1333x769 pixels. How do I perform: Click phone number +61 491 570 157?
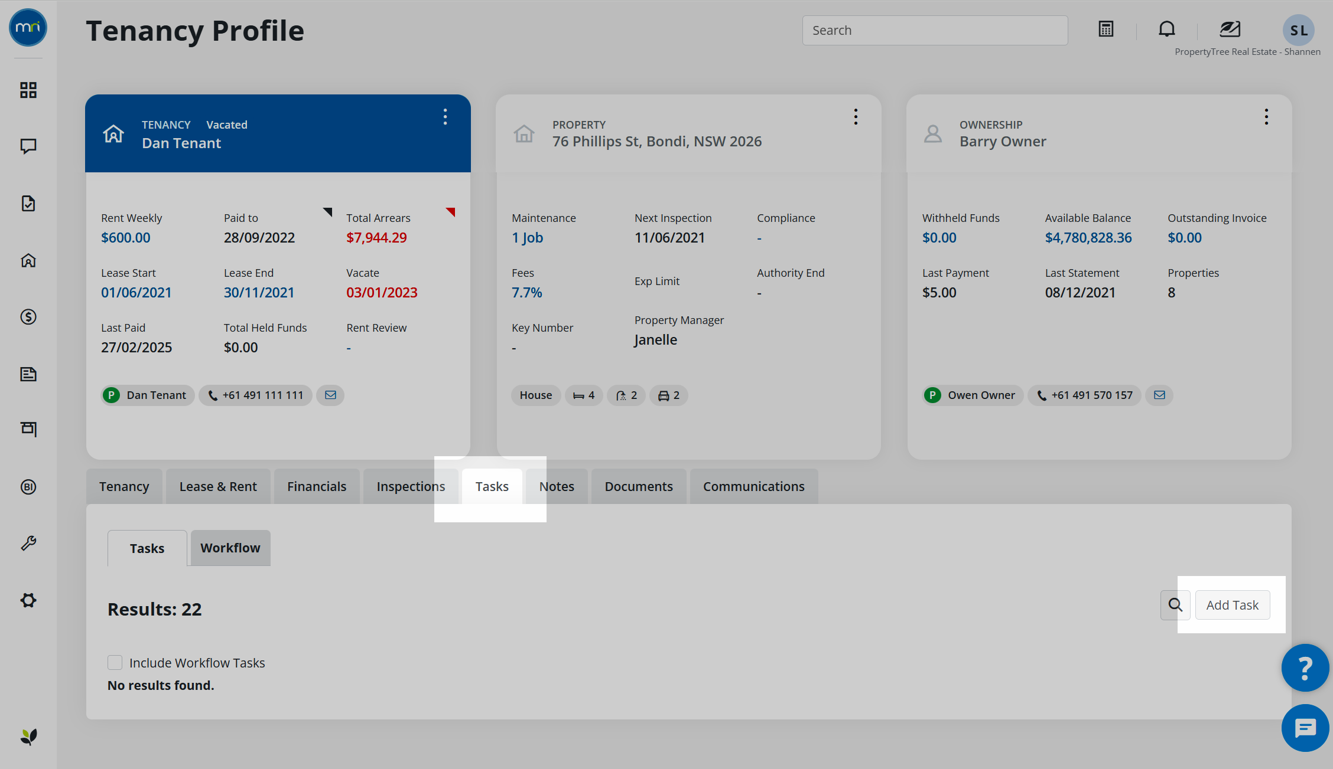(x=1085, y=395)
